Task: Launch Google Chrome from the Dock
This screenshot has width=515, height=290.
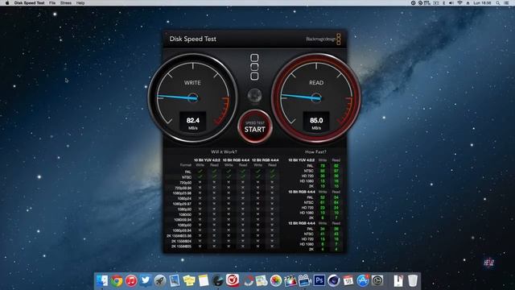Action: (x=116, y=281)
